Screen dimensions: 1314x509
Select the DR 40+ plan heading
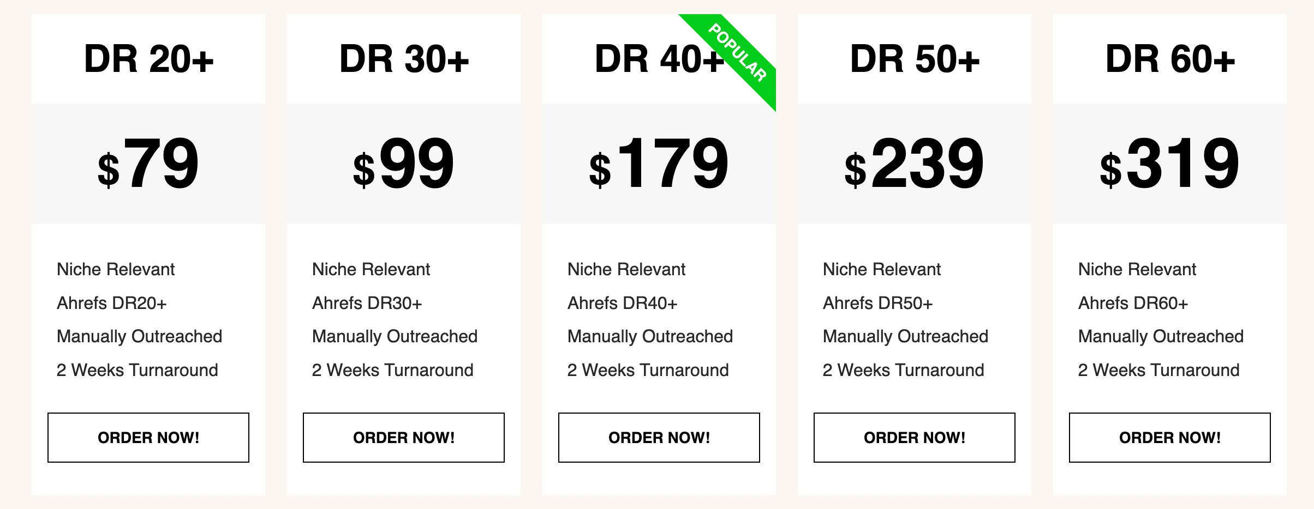[x=659, y=59]
